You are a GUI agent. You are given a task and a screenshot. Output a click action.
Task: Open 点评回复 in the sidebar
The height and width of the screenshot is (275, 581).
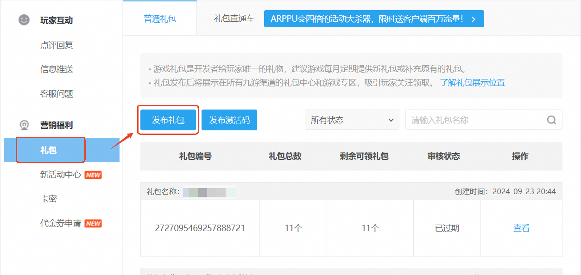pos(57,45)
